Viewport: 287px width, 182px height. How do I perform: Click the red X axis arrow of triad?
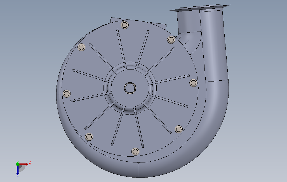[x=23, y=164]
